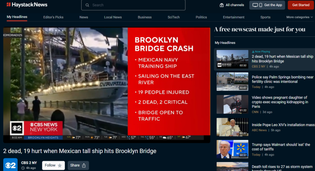
Task: Open the crypto exec kidnapping video thumbnail
Action: [x=232, y=104]
